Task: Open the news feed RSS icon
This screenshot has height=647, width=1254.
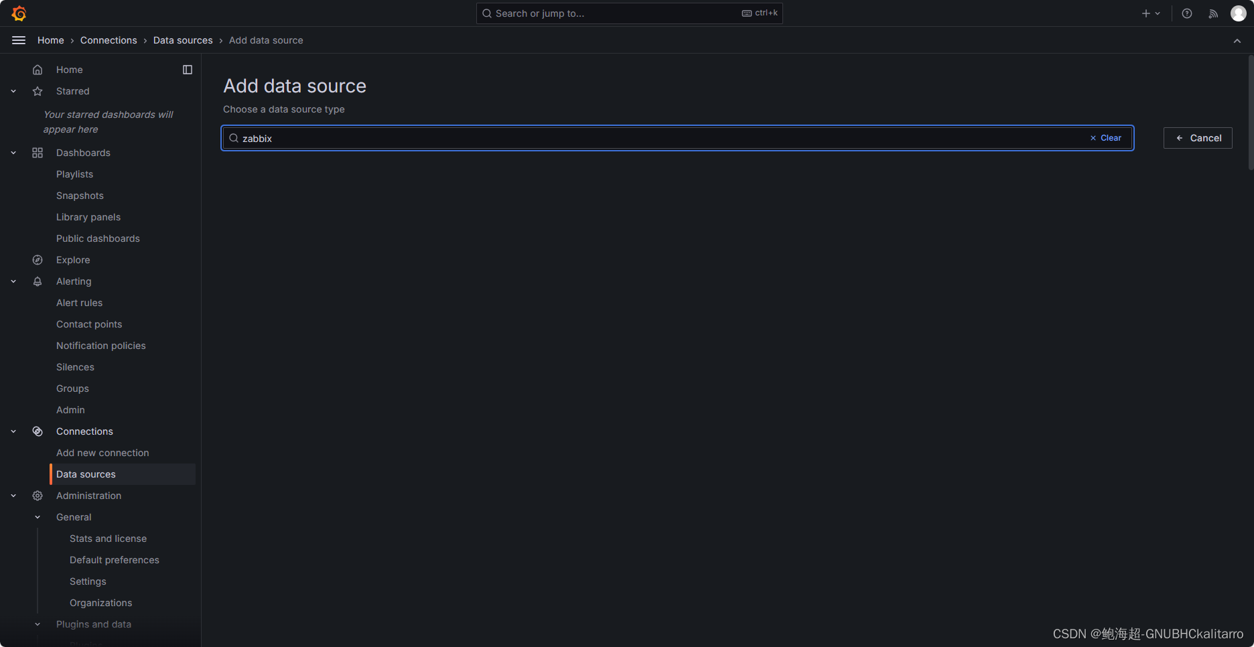Action: [1213, 13]
